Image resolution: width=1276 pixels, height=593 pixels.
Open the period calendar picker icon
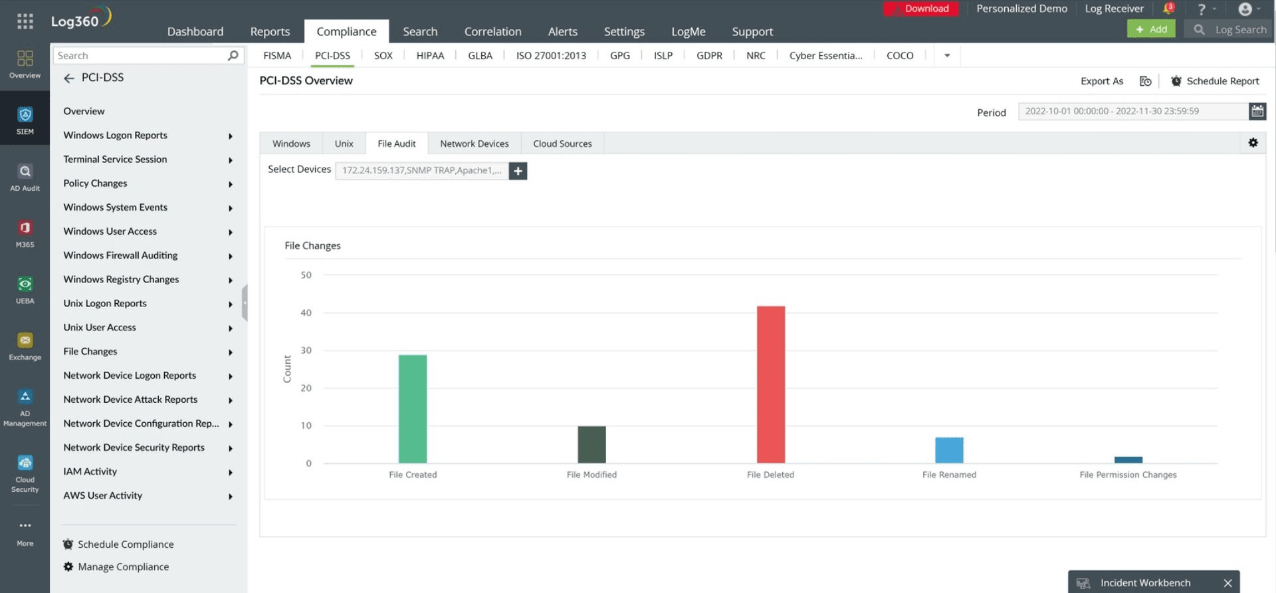coord(1257,111)
